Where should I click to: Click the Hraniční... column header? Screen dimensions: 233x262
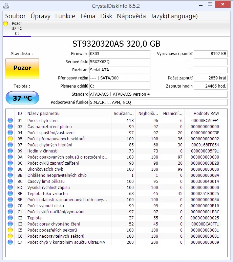172,114
